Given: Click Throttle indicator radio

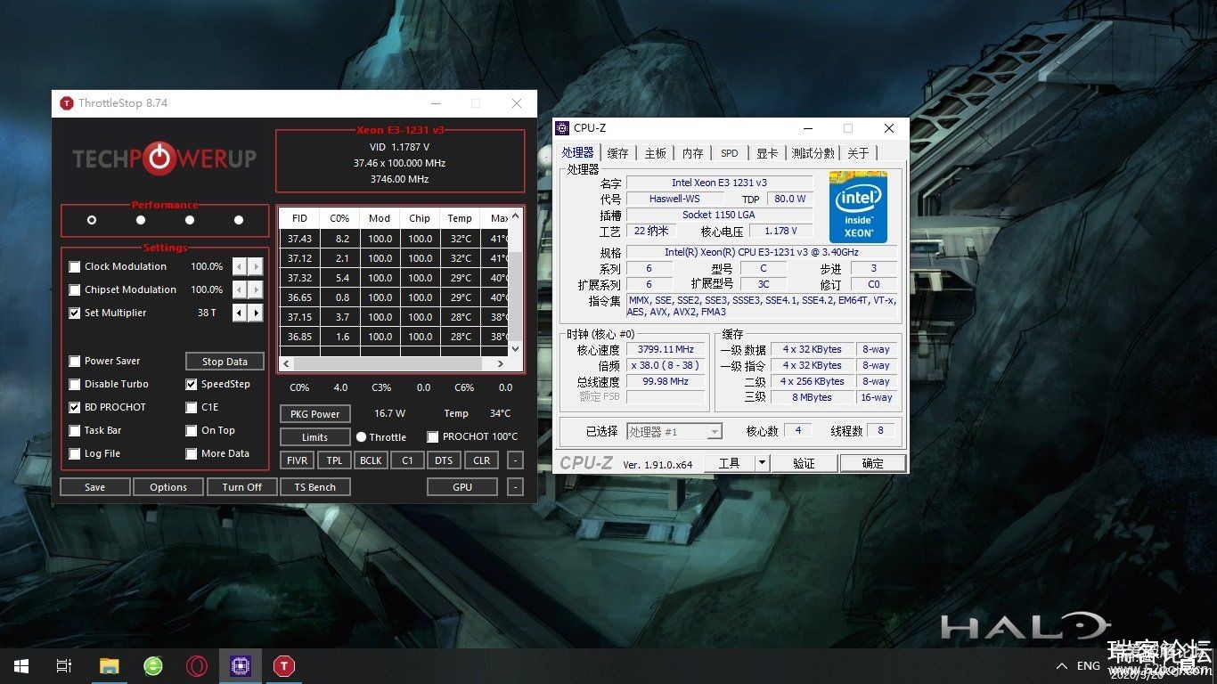Looking at the screenshot, I should 361,436.
